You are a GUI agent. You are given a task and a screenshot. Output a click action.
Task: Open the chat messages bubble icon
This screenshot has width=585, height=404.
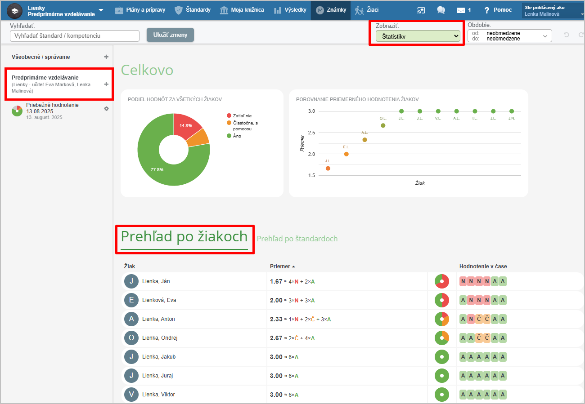(441, 10)
